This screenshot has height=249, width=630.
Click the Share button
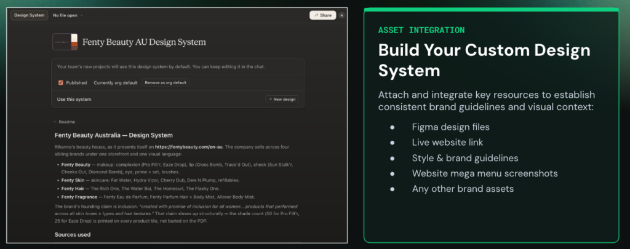tap(322, 15)
